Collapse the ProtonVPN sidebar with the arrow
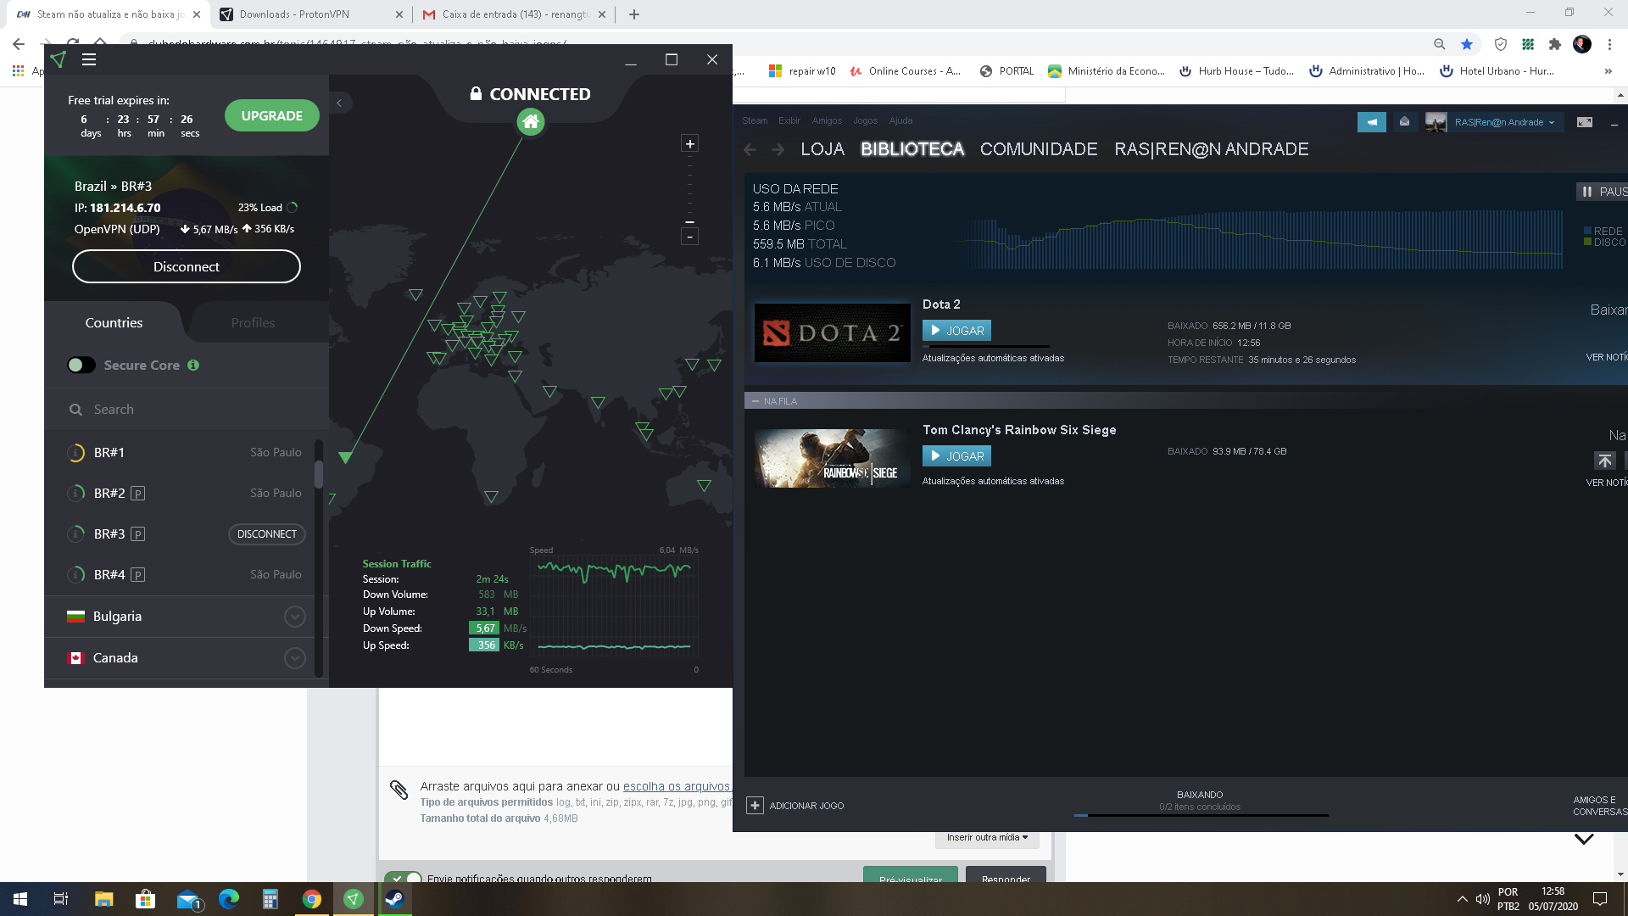Viewport: 1628px width, 916px height. pyautogui.click(x=339, y=103)
